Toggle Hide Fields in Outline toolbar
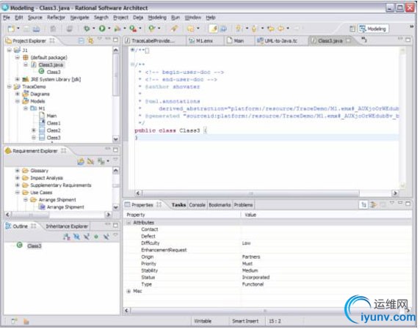This screenshot has width=420, height=329. [x=77, y=237]
